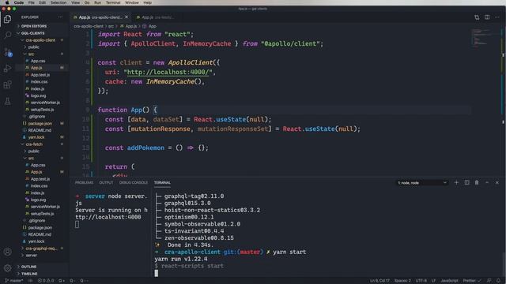Open the Explorer view in activity bar
The height and width of the screenshot is (284, 506).
point(7,19)
